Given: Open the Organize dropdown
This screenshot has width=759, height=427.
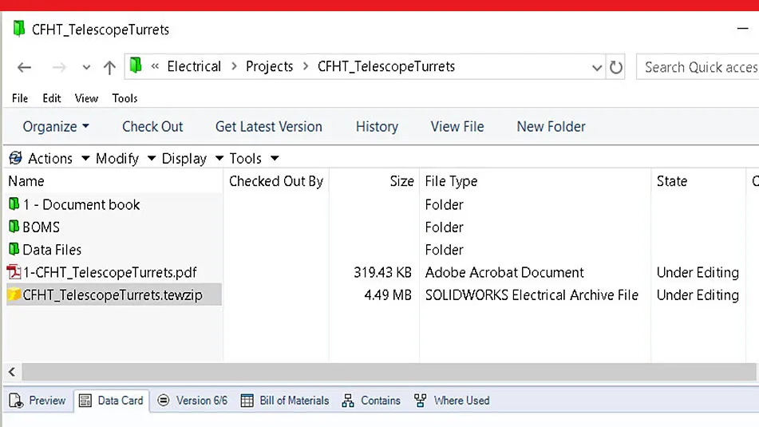Looking at the screenshot, I should pos(56,126).
